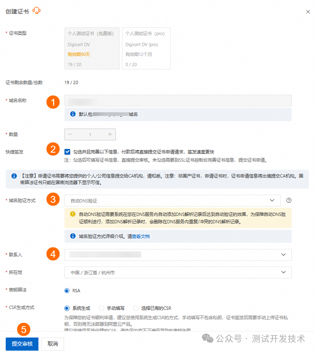Viewport: 315px width, 351px height.
Task: Click the info icon in default domain notice
Action: click(73, 114)
